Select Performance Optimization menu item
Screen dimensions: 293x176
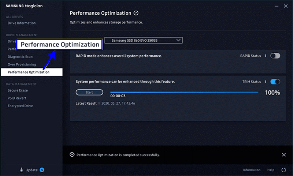click(31, 72)
